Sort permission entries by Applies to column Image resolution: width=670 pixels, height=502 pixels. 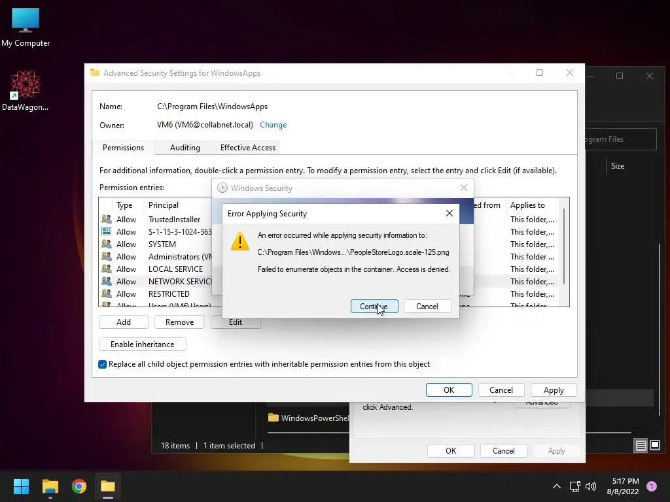[x=531, y=205]
